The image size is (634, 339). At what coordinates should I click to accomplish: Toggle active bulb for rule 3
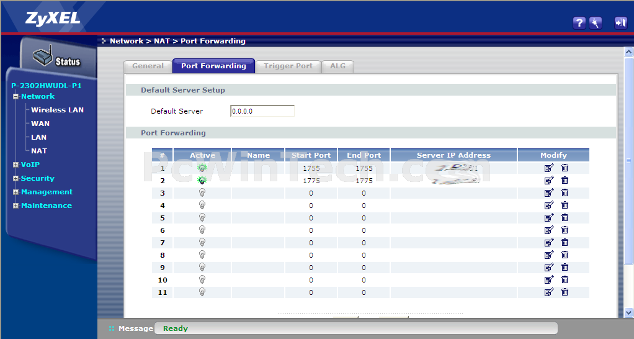tap(202, 192)
